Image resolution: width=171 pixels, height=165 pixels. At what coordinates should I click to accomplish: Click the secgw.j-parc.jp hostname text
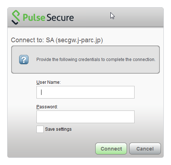(x=79, y=40)
